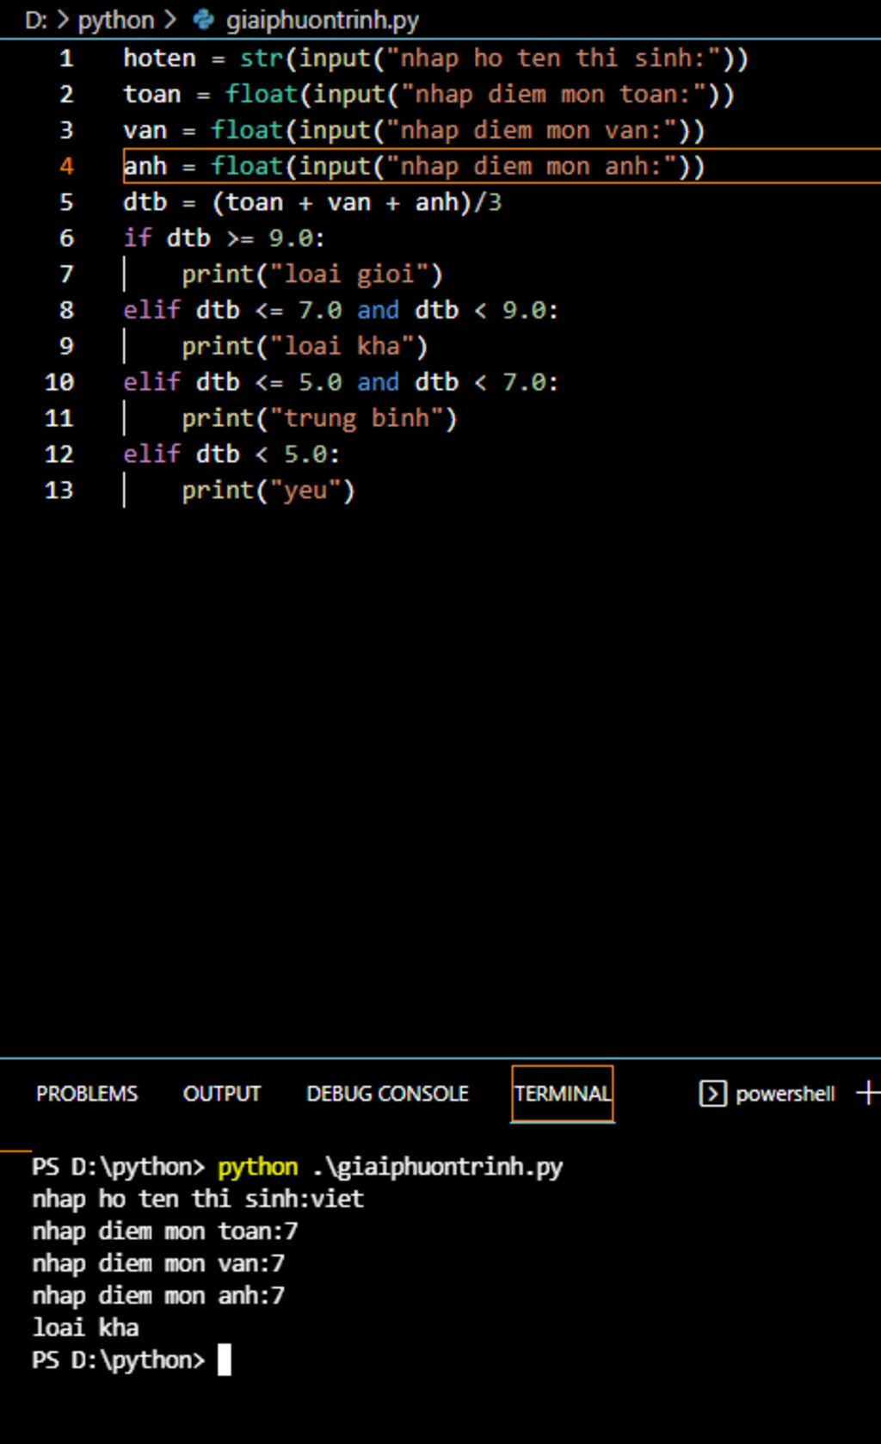Viewport: 881px width, 1444px height.
Task: Select the TERMINAL tab
Action: pos(563,1093)
